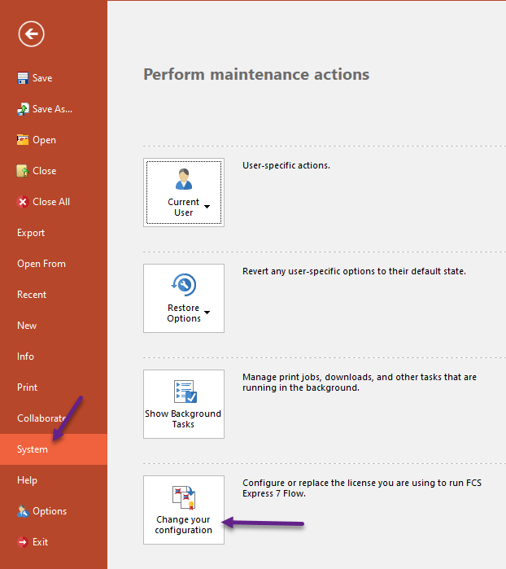Click the red Close All icon

(23, 202)
